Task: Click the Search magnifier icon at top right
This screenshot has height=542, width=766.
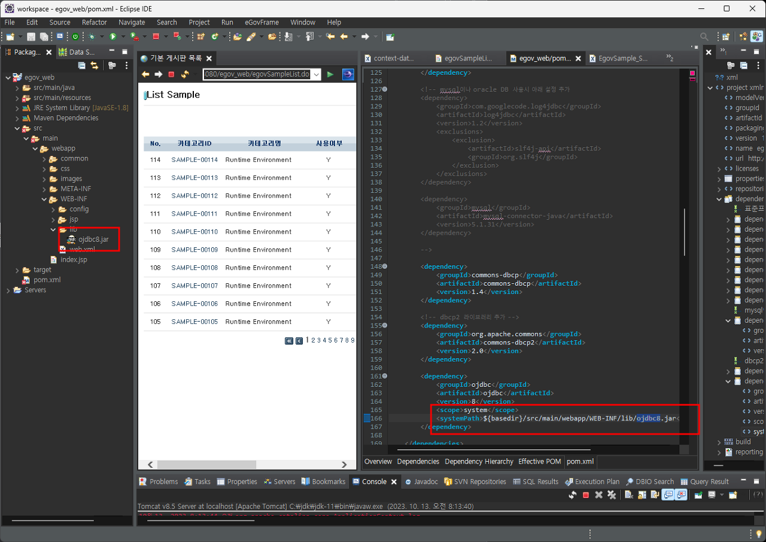Action: [704, 37]
